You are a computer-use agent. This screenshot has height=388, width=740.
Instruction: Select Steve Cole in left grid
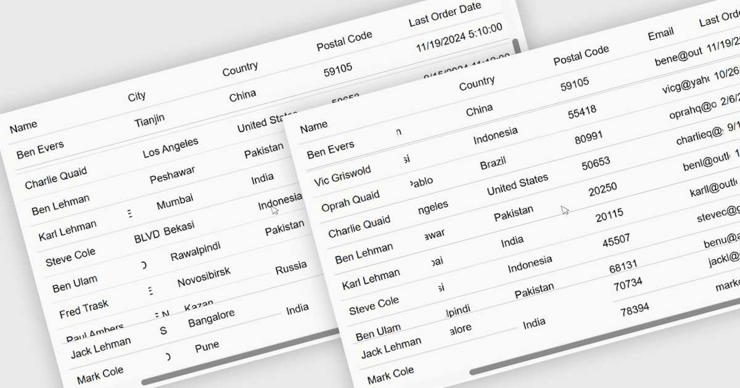pyautogui.click(x=70, y=257)
